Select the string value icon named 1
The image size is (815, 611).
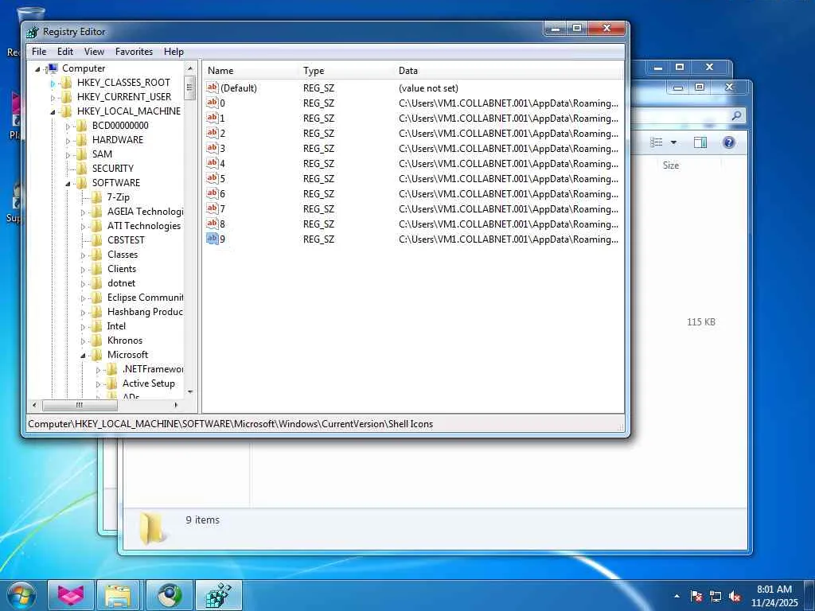(x=212, y=118)
